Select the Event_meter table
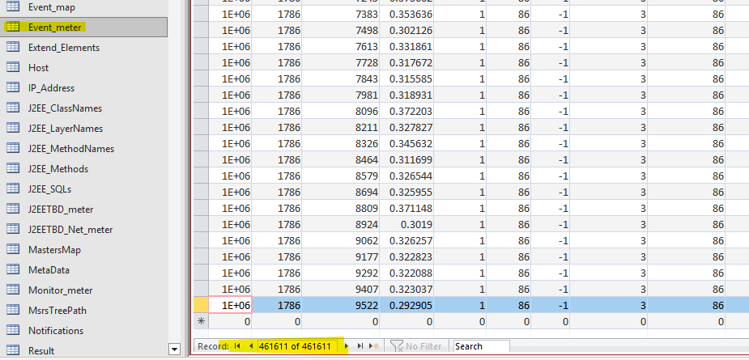Viewport: 749px width, 360px height. coord(84,28)
